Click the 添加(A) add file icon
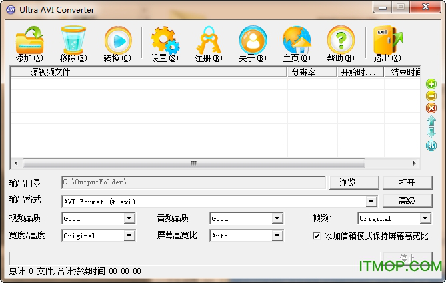 click(29, 40)
